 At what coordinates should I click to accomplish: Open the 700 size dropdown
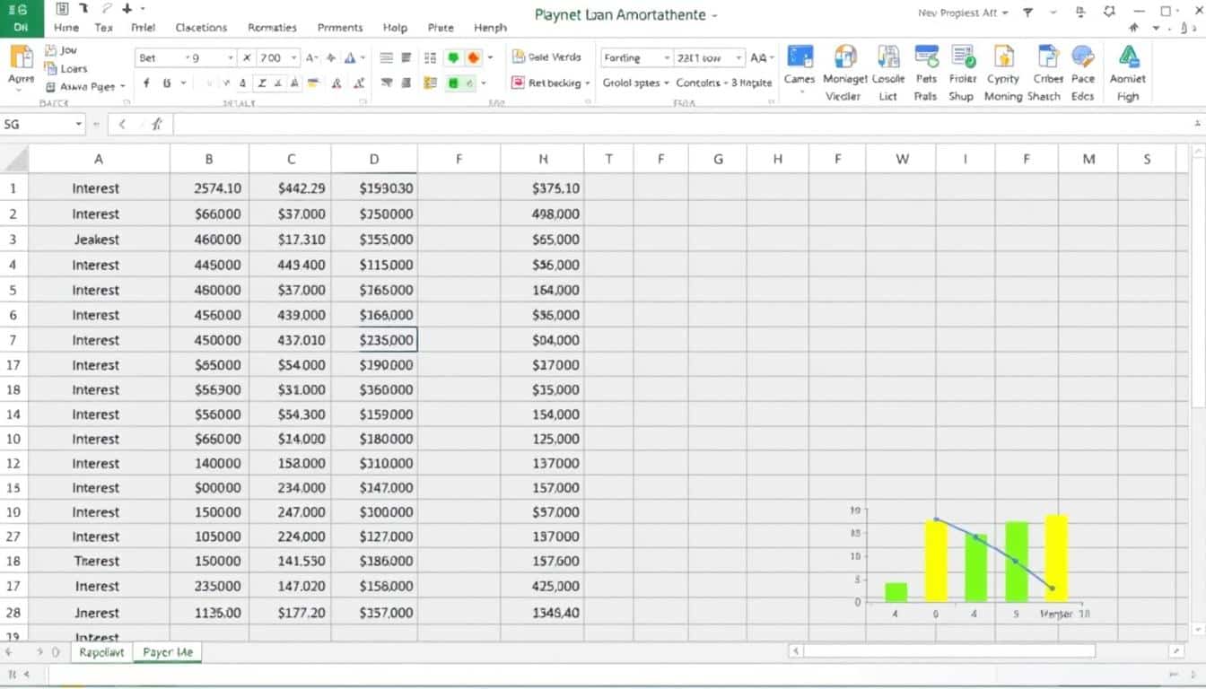293,57
